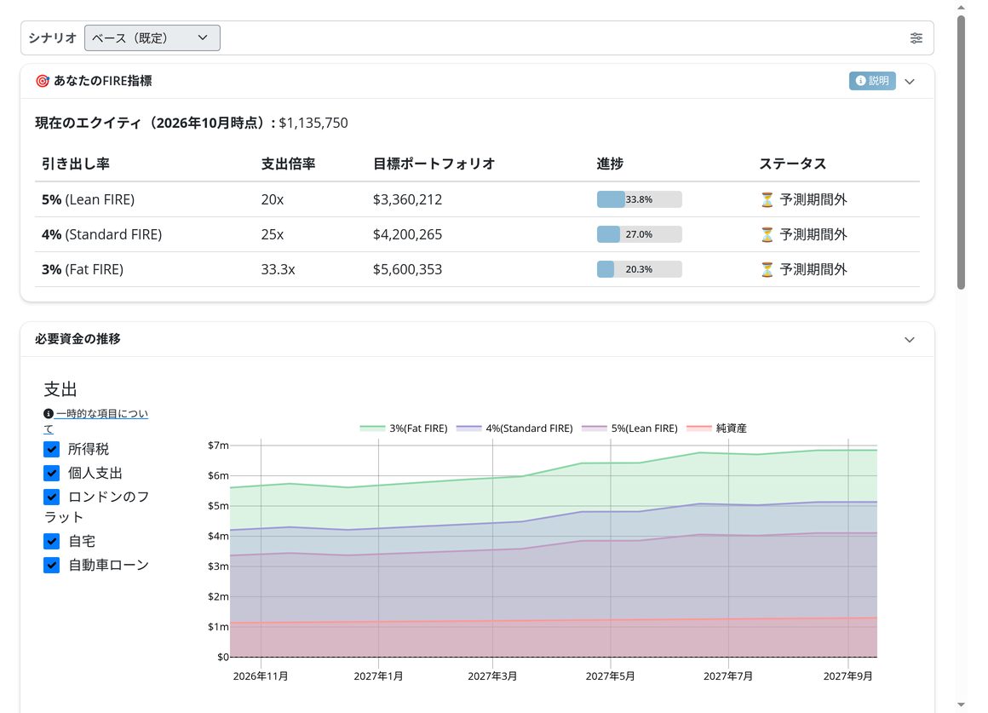Click the scrollbar down arrow
The image size is (988, 713).
961,704
